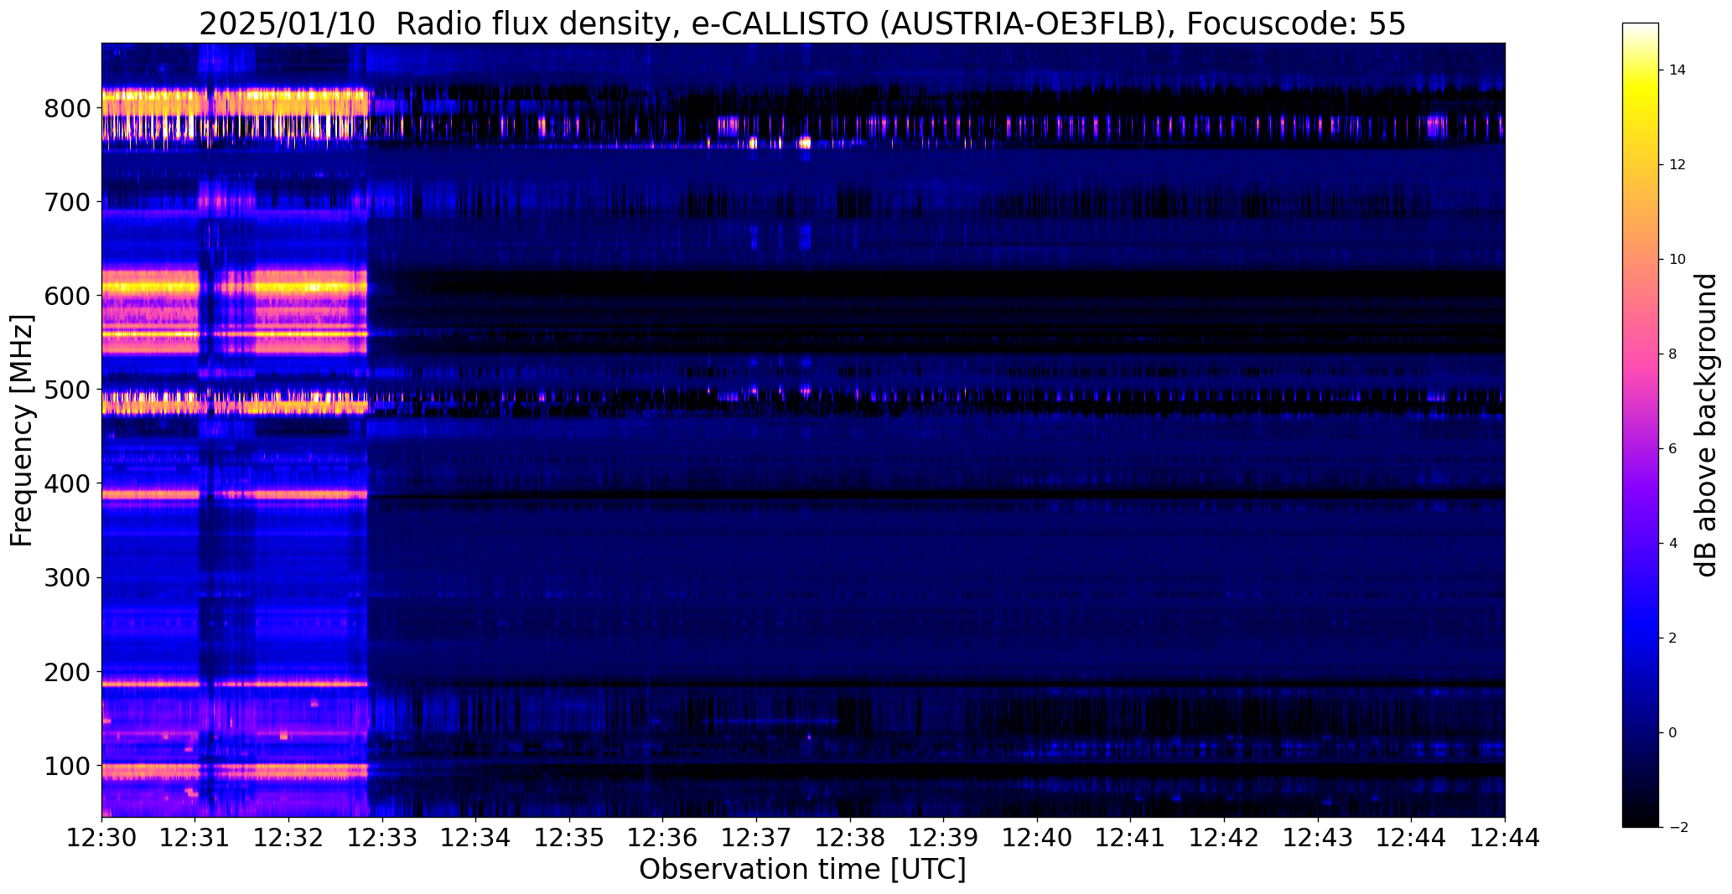Viewport: 1732px width, 894px height.
Task: Click the 12:43 time tick label
Action: 1318,838
